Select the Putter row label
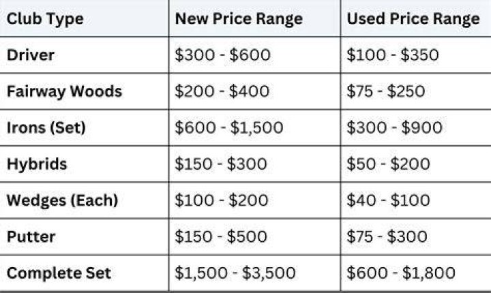The height and width of the screenshot is (293, 491). [31, 237]
